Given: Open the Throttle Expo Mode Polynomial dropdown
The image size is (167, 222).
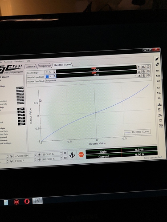Looking at the screenshot, I should [91, 80].
